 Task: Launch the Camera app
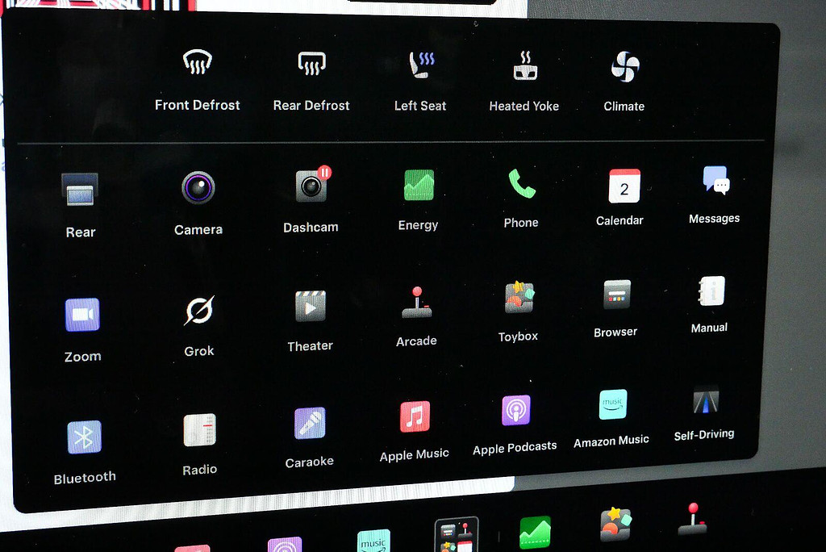(198, 203)
